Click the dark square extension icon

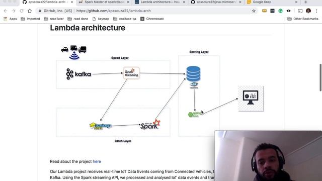pos(272,11)
